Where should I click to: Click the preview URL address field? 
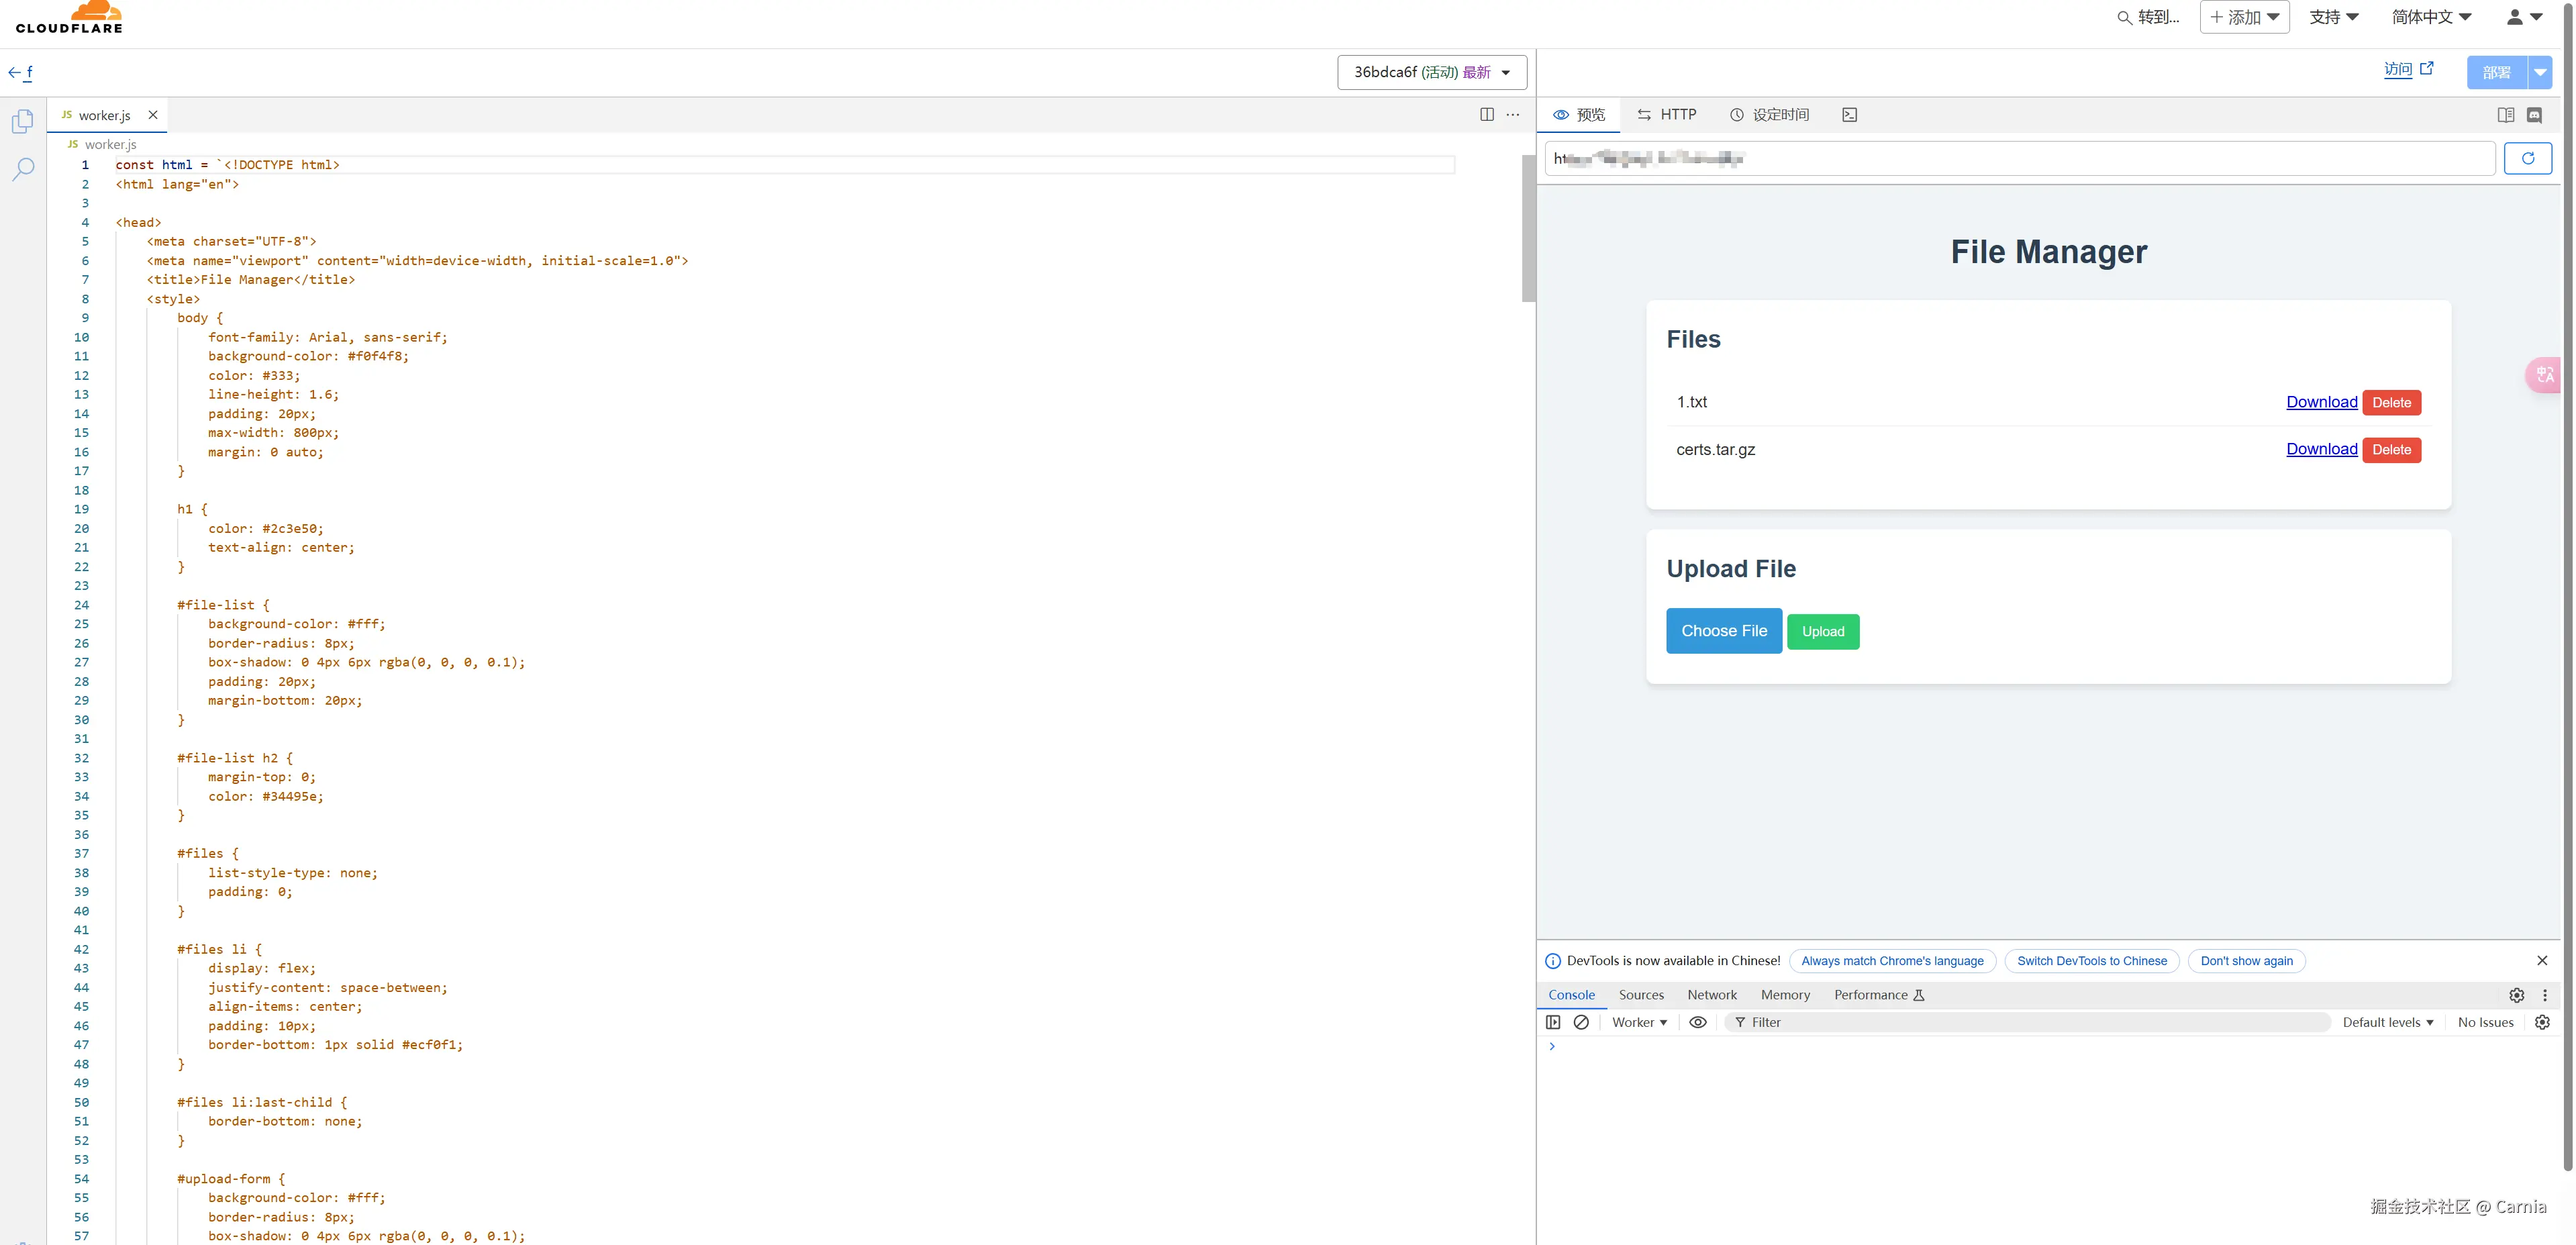pyautogui.click(x=2020, y=158)
